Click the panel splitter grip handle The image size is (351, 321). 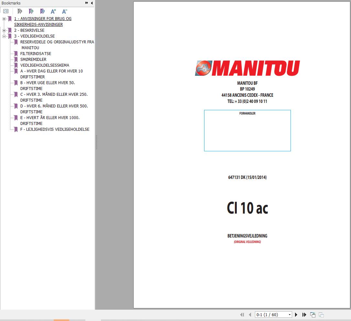click(x=96, y=142)
